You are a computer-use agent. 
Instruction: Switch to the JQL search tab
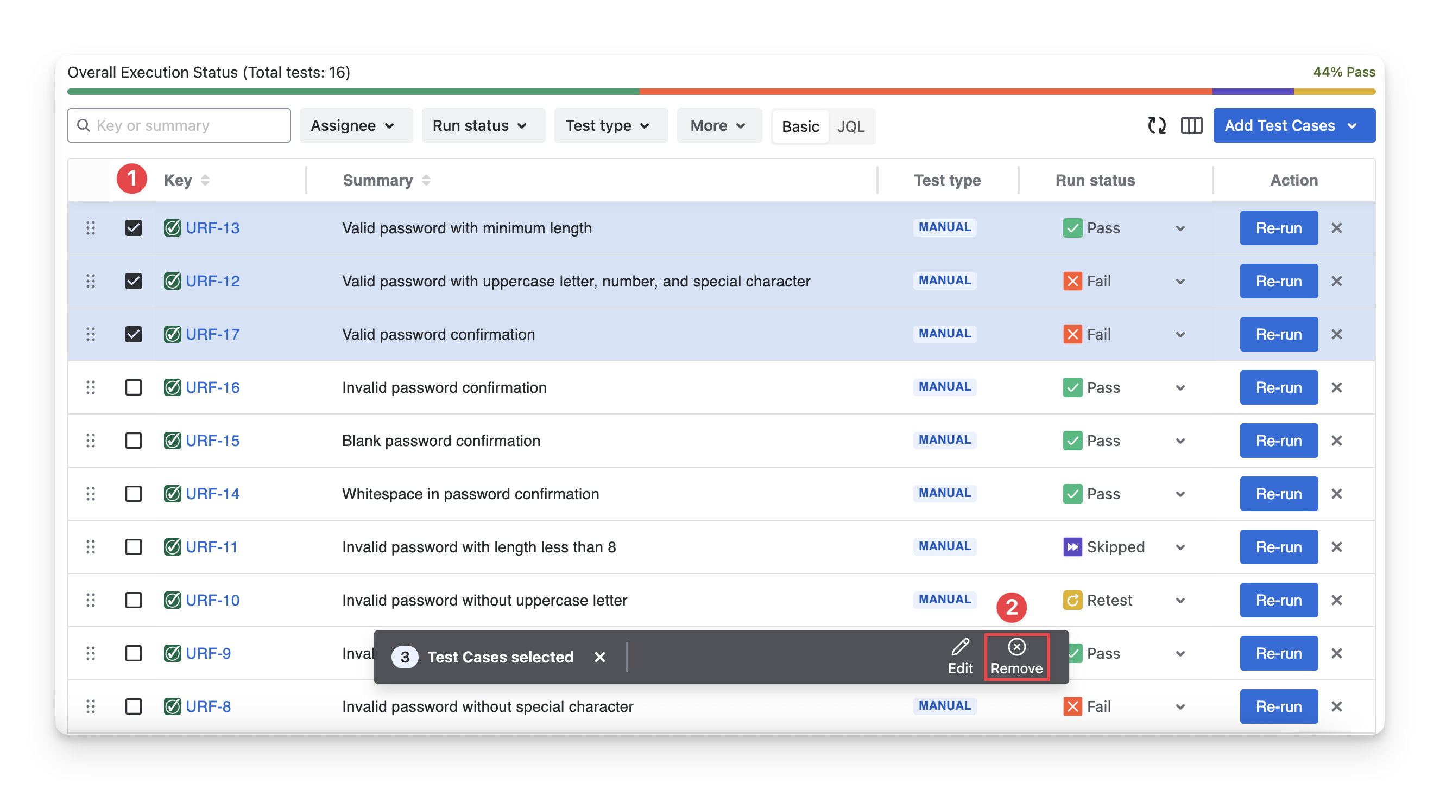tap(850, 126)
